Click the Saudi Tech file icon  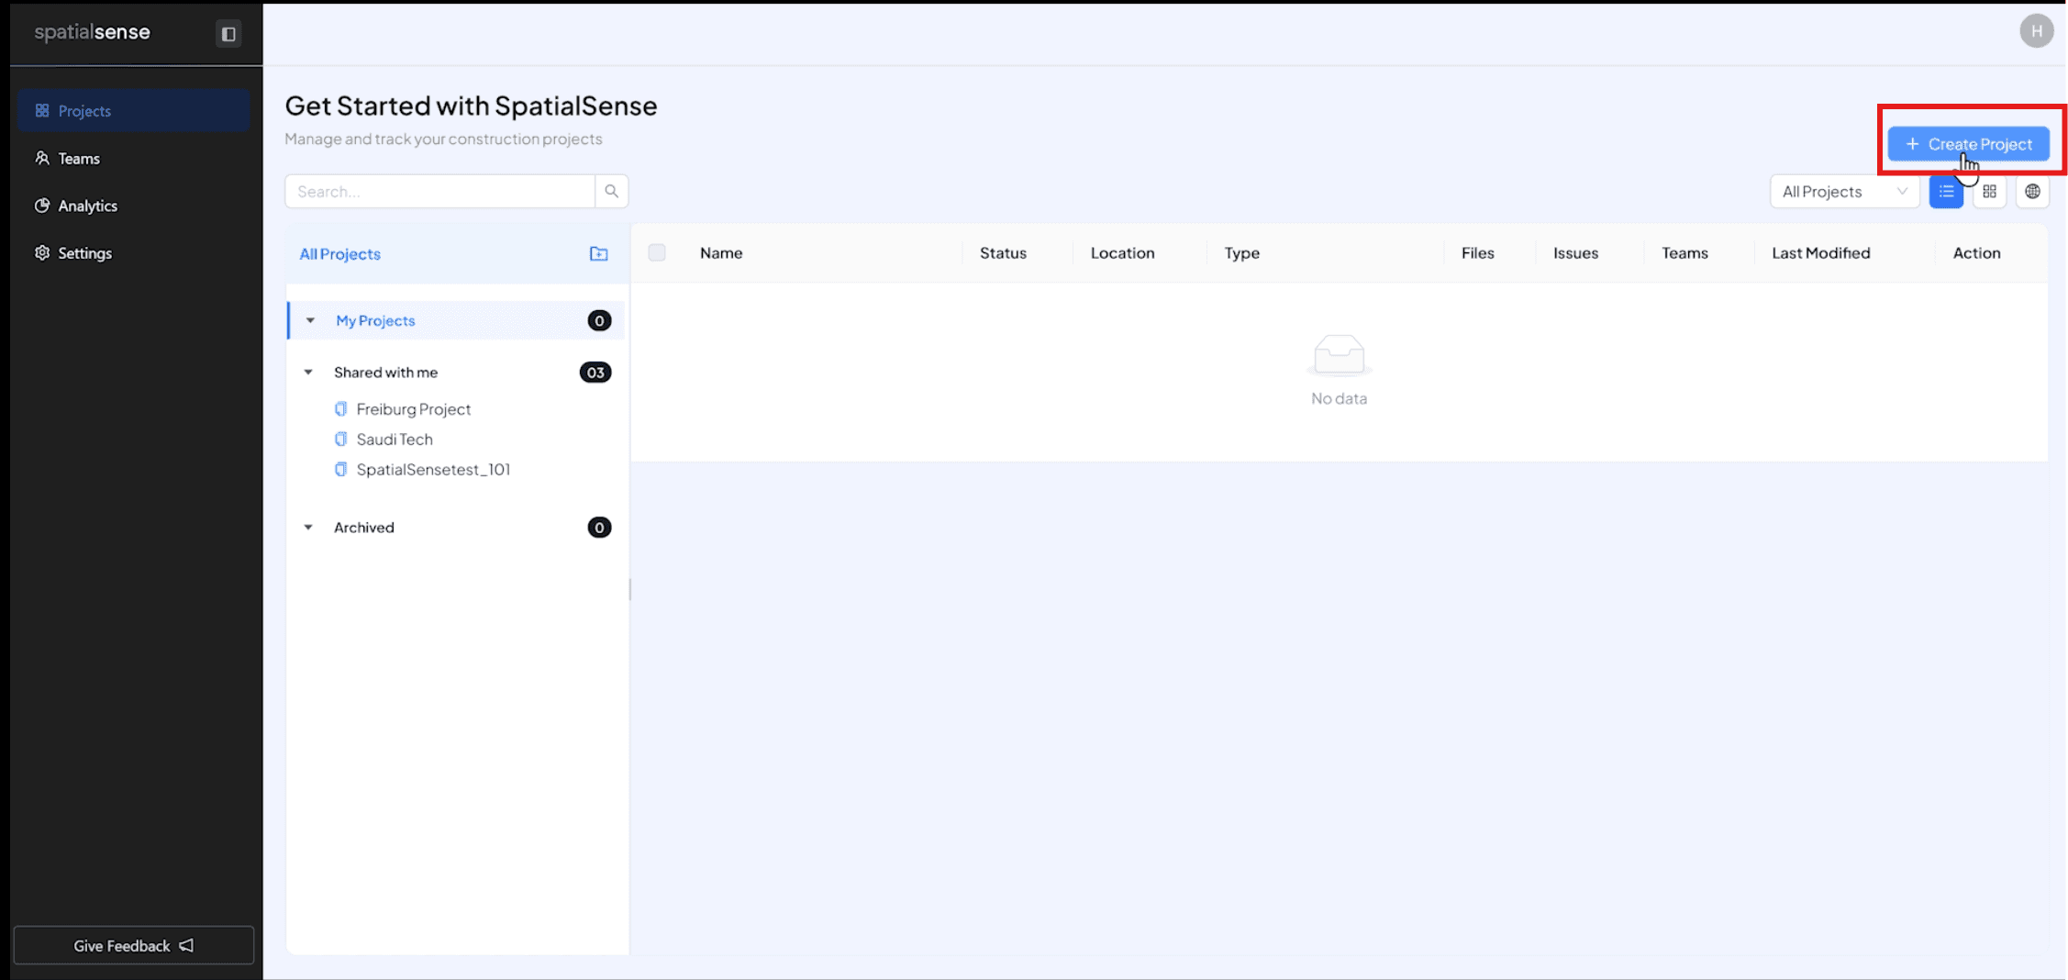(340, 440)
